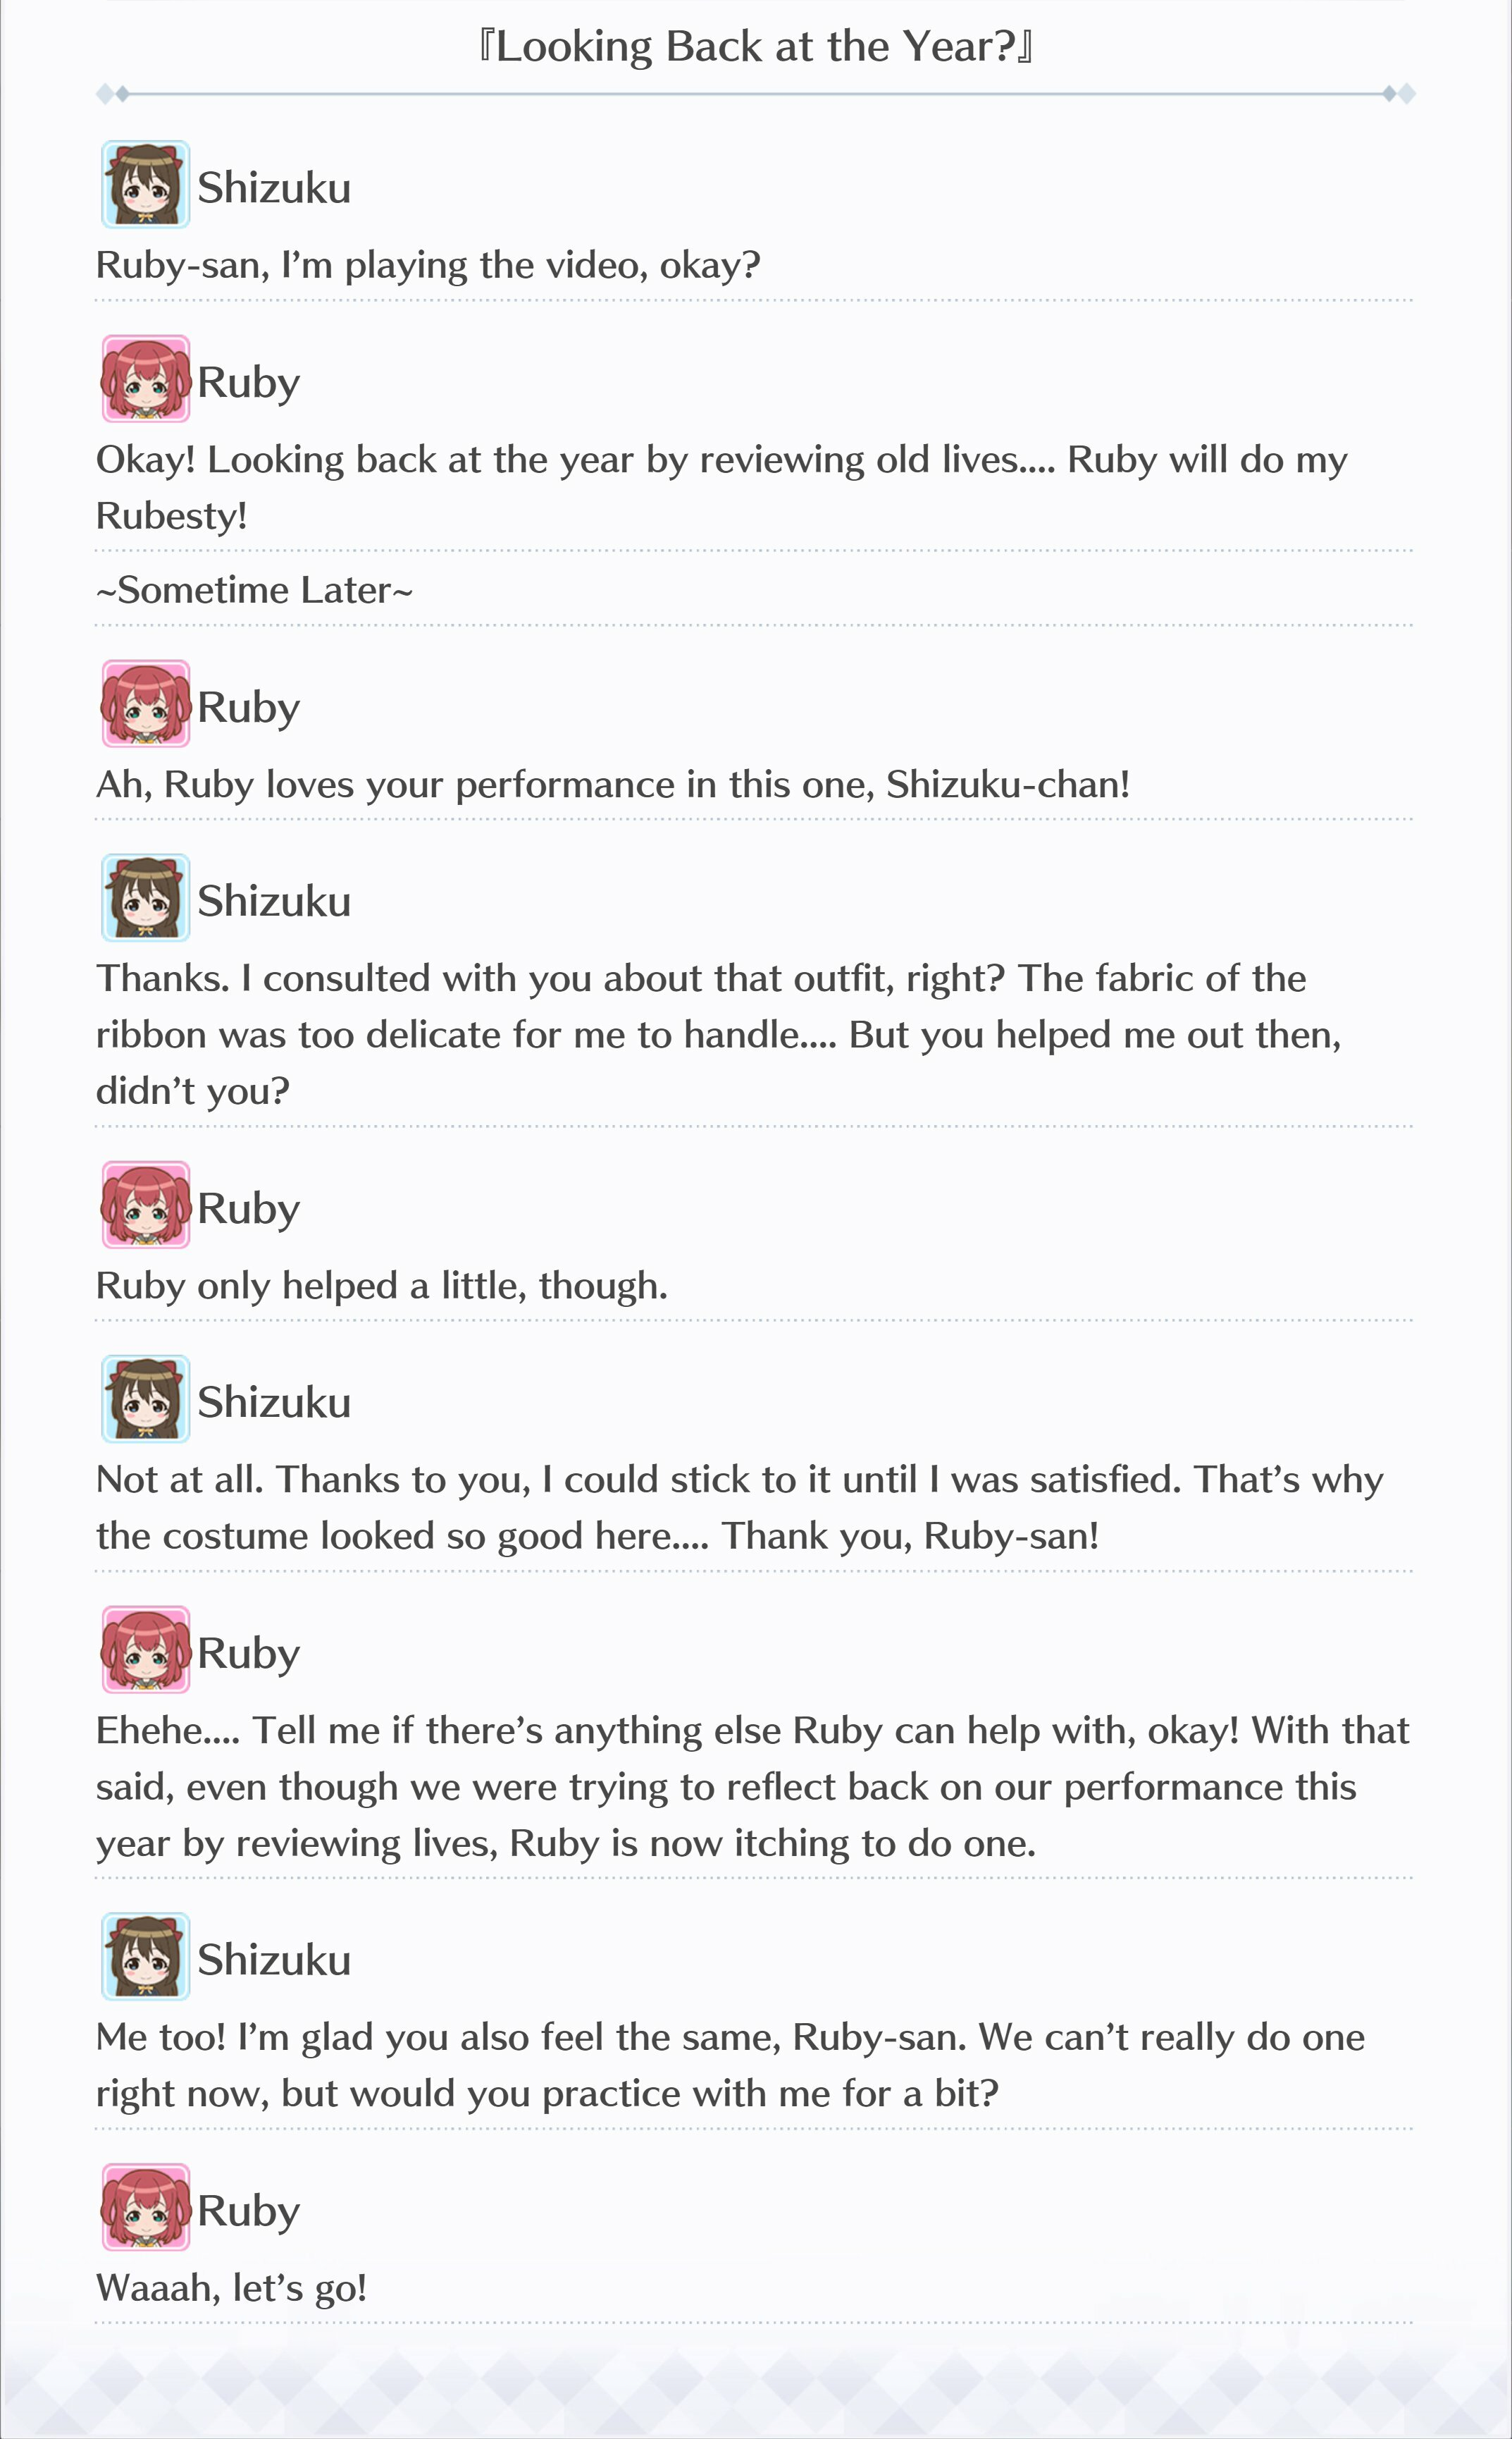1512x2439 pixels.
Task: Click the Ruby name label in the last message
Action: (x=248, y=2212)
